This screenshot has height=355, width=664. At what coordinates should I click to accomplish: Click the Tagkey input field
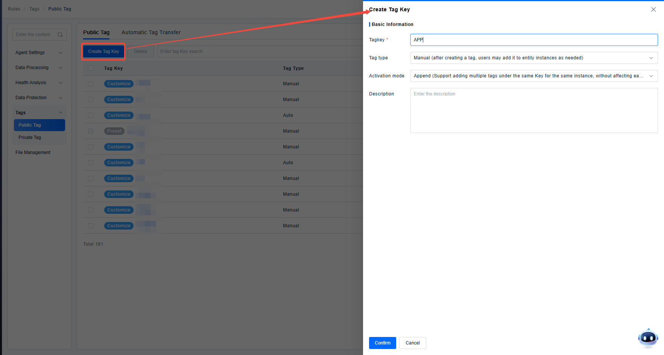point(534,40)
